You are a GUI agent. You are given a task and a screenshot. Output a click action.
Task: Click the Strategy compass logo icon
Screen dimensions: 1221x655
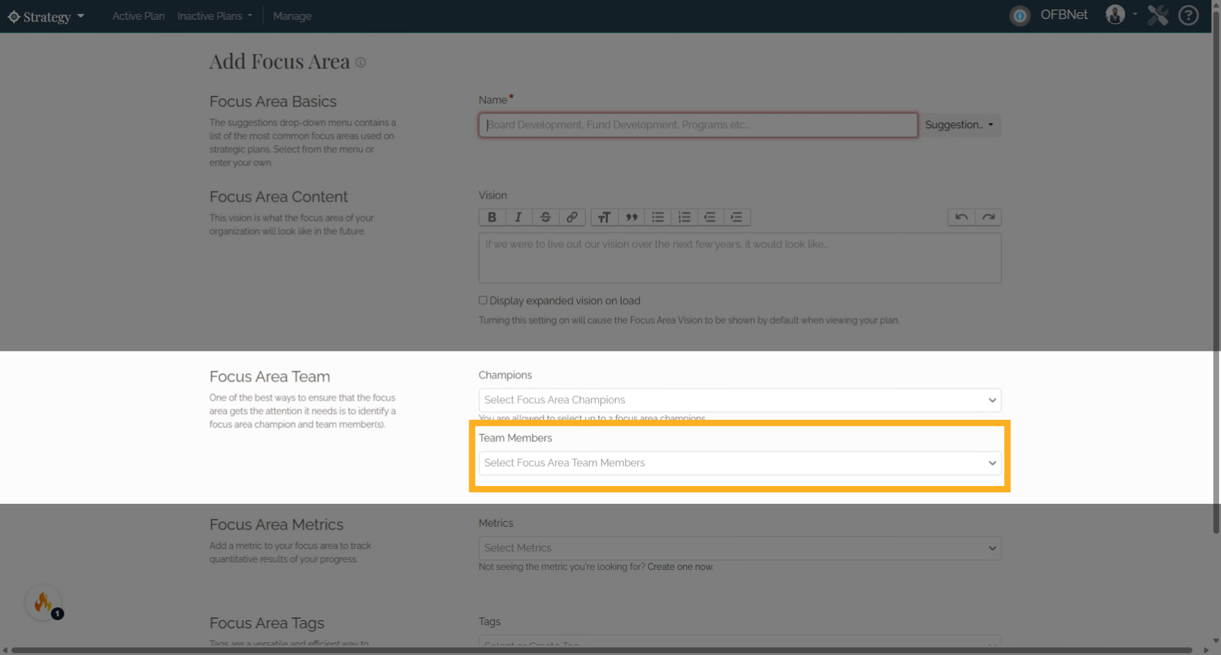(x=14, y=17)
